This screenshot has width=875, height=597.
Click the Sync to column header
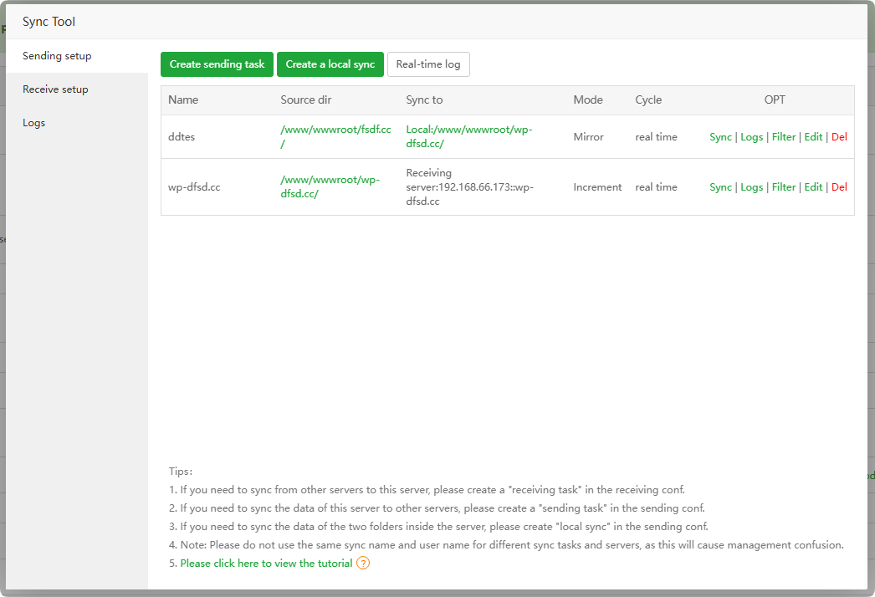(424, 99)
